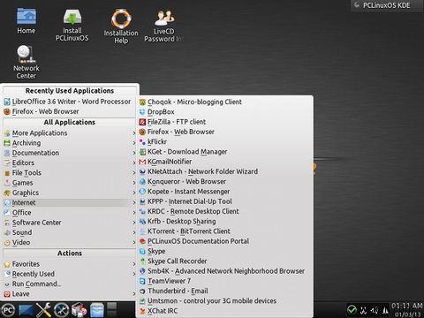The image size is (424, 318).
Task: Select the highlighted Internet category
Action: coord(70,202)
